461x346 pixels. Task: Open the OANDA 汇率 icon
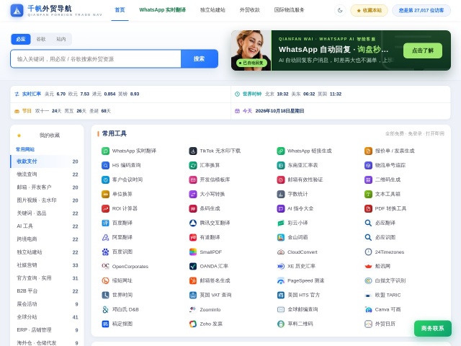pyautogui.click(x=193, y=266)
